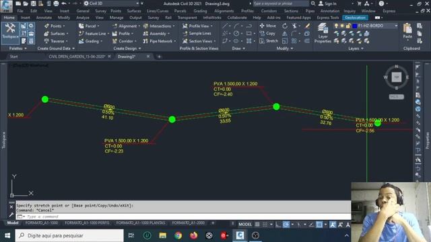431x242 pixels.
Task: Open File Explorer from the taskbar
Action: tap(163, 235)
